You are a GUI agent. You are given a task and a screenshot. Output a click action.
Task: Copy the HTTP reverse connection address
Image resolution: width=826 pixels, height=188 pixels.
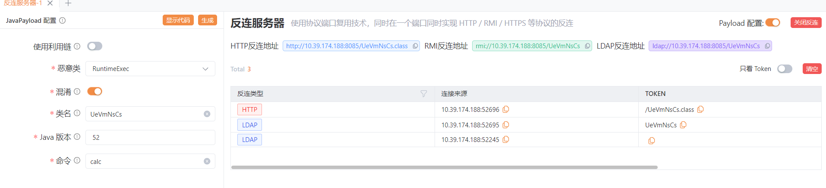(x=415, y=46)
